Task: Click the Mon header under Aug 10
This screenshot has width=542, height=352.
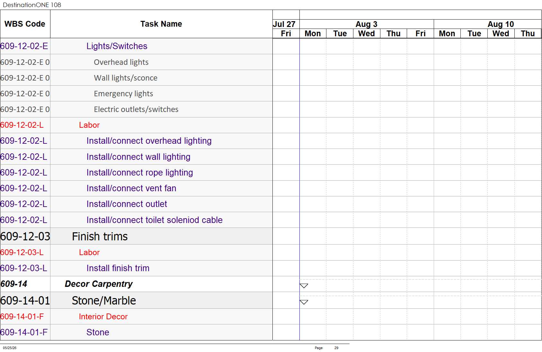Action: (x=447, y=34)
